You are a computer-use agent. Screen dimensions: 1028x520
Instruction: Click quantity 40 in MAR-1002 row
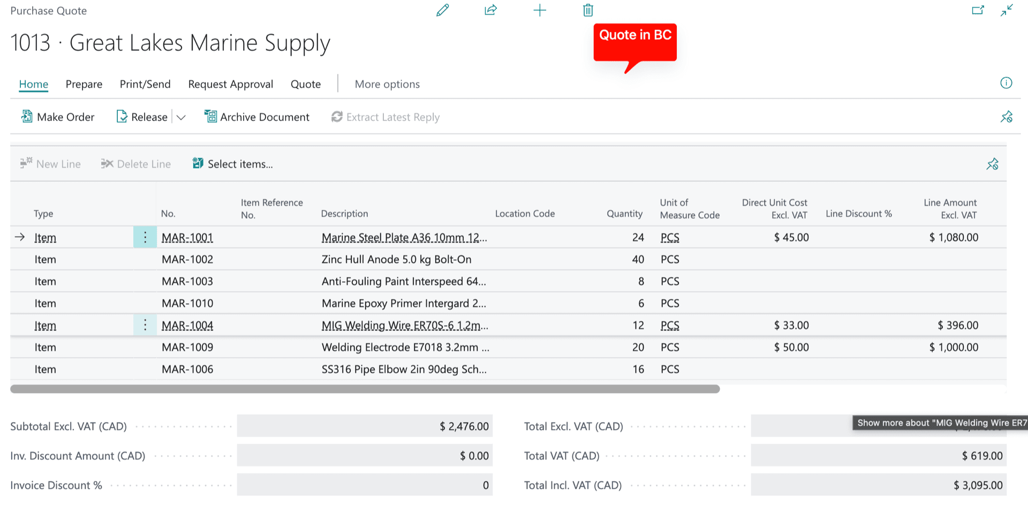[x=638, y=259]
